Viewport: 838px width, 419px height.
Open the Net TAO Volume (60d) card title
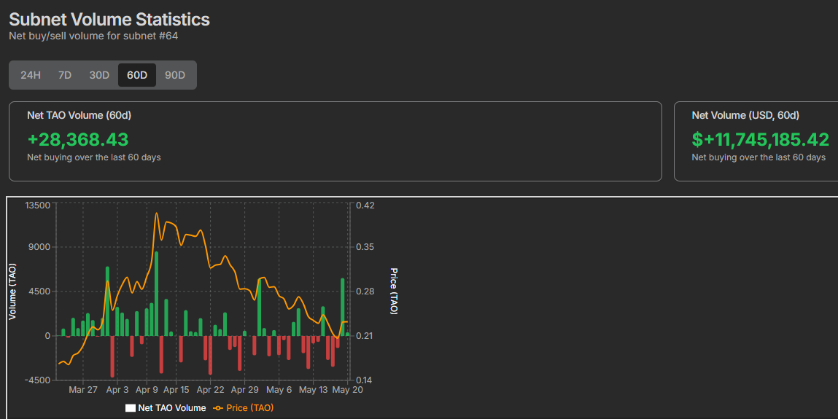tap(79, 115)
